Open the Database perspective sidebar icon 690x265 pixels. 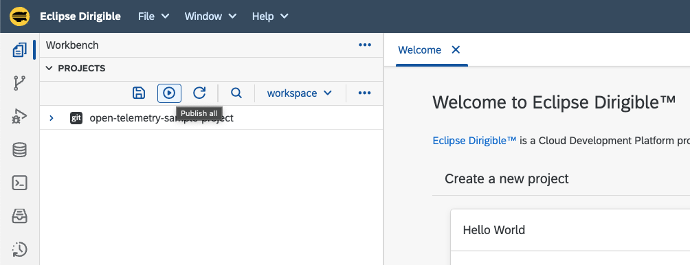(19, 150)
